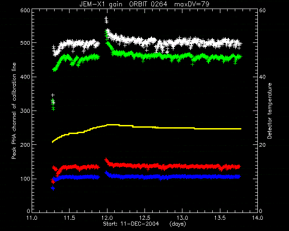
Task: Click the 11.0 label on the x-axis
Action: [32, 218]
